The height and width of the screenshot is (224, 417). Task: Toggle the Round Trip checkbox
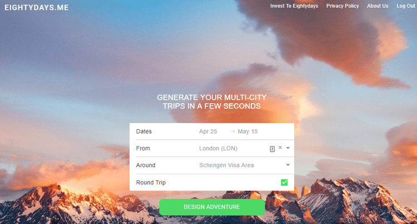(284, 182)
